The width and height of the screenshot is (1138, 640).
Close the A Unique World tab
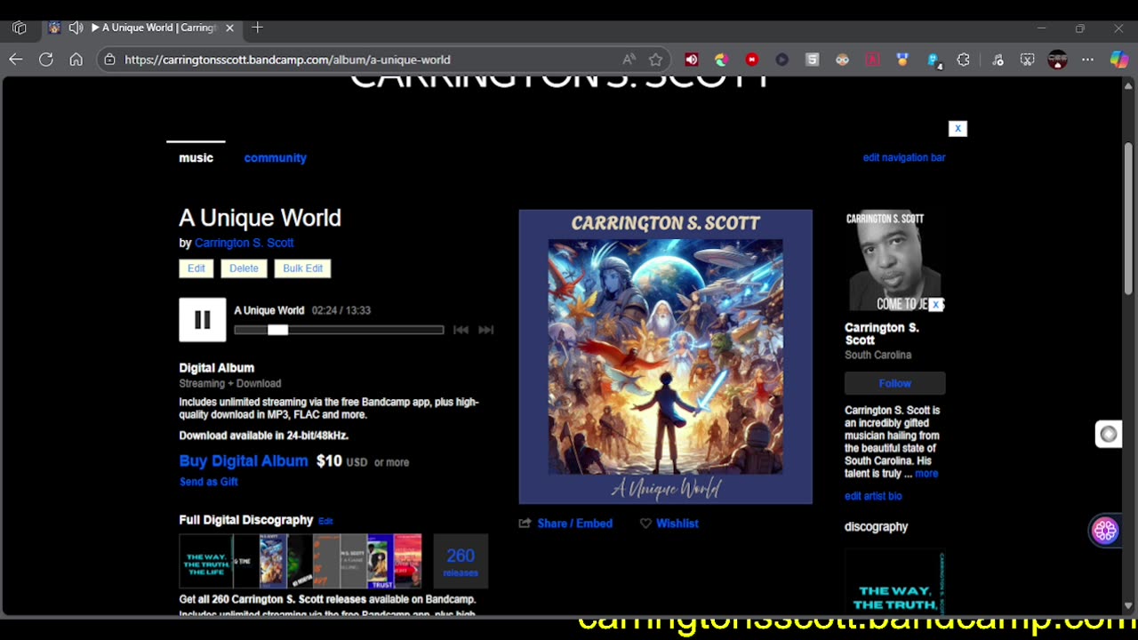[x=229, y=28]
